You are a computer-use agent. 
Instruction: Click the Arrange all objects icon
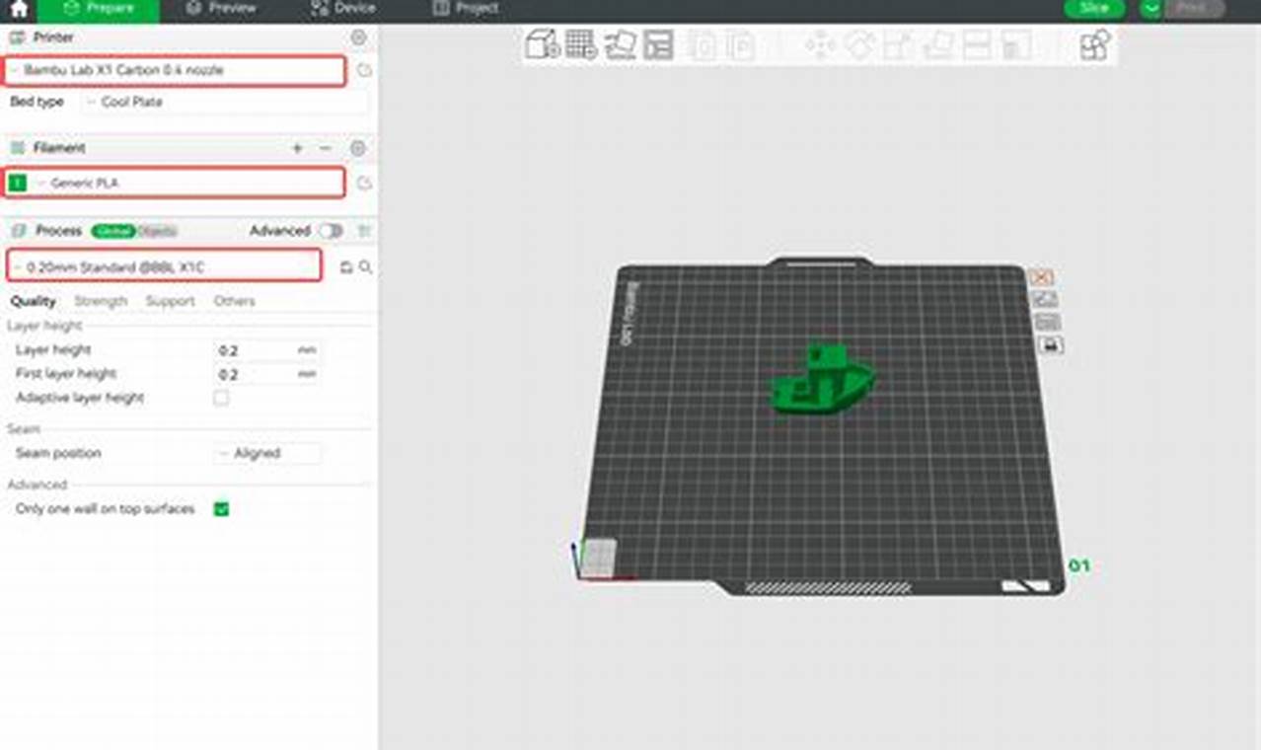click(658, 44)
